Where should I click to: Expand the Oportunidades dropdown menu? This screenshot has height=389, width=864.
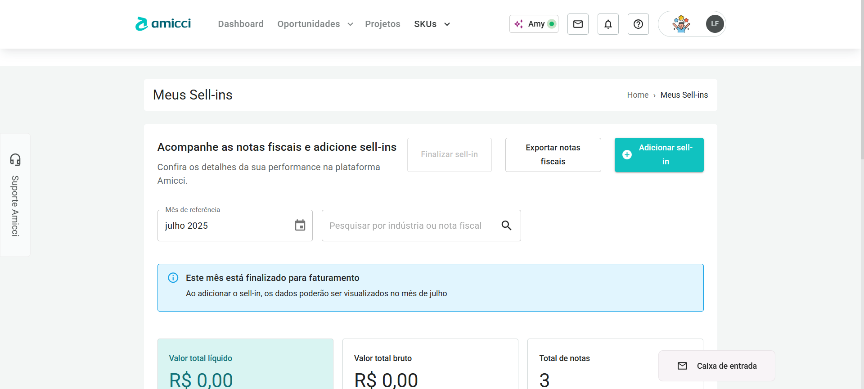click(315, 24)
